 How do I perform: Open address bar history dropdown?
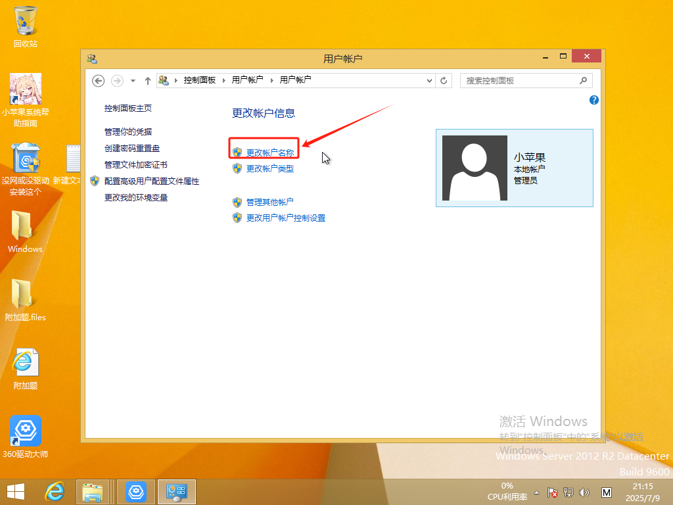429,81
